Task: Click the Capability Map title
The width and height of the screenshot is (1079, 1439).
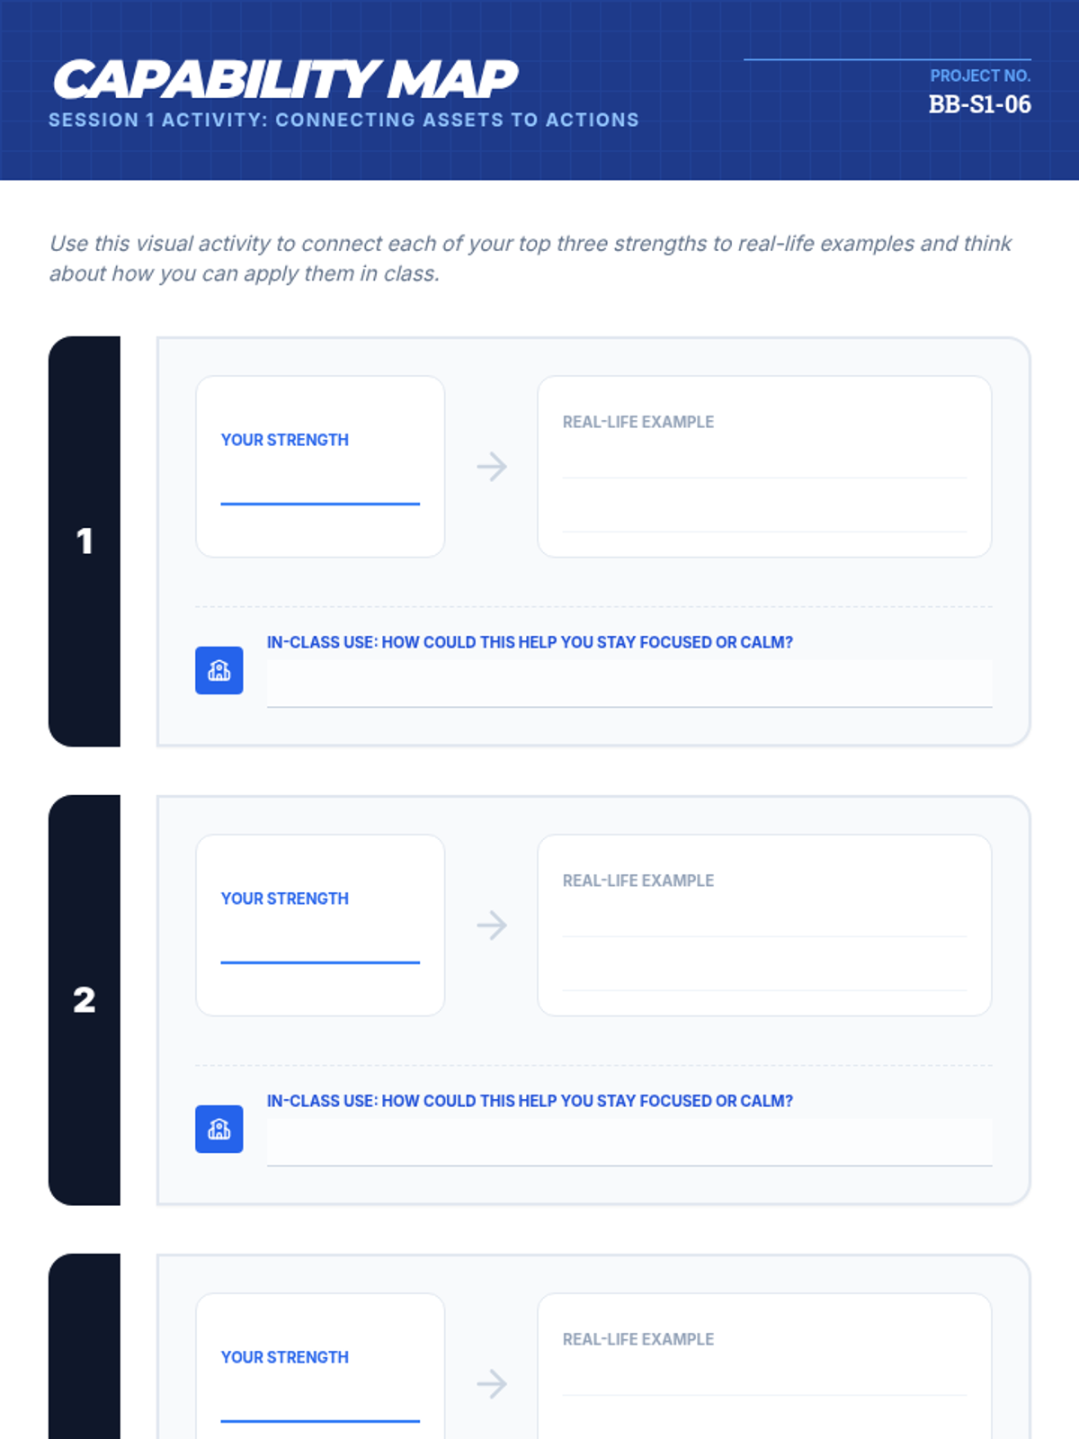Action: pyautogui.click(x=285, y=79)
